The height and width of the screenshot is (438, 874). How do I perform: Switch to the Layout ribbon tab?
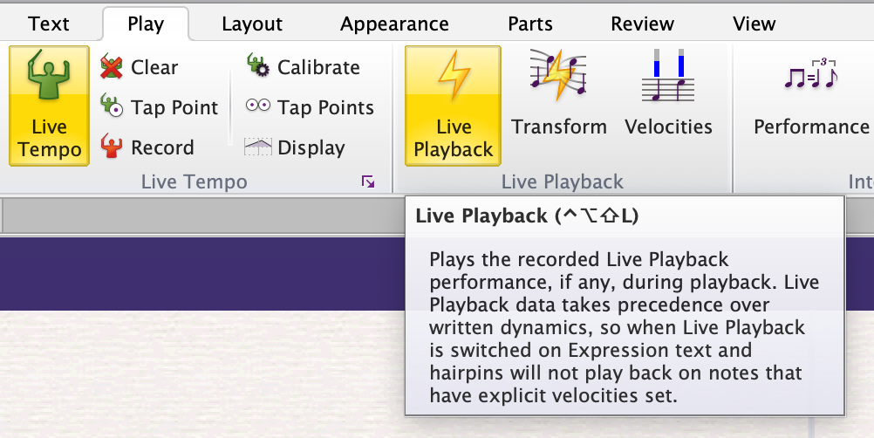[252, 24]
